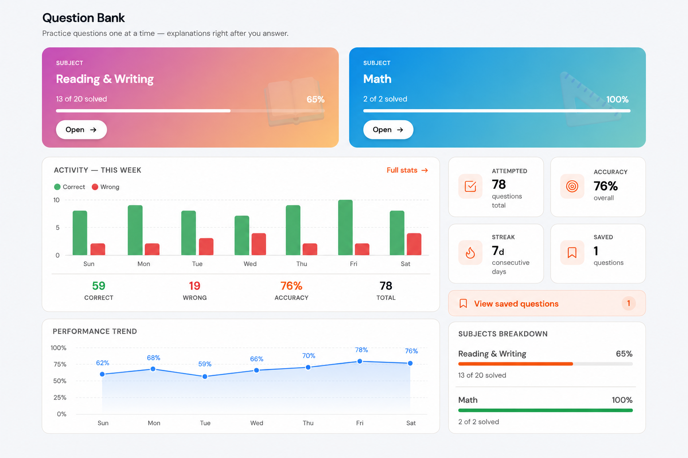Click the "ACTIVITY — THIS WEEK" heading

click(98, 170)
